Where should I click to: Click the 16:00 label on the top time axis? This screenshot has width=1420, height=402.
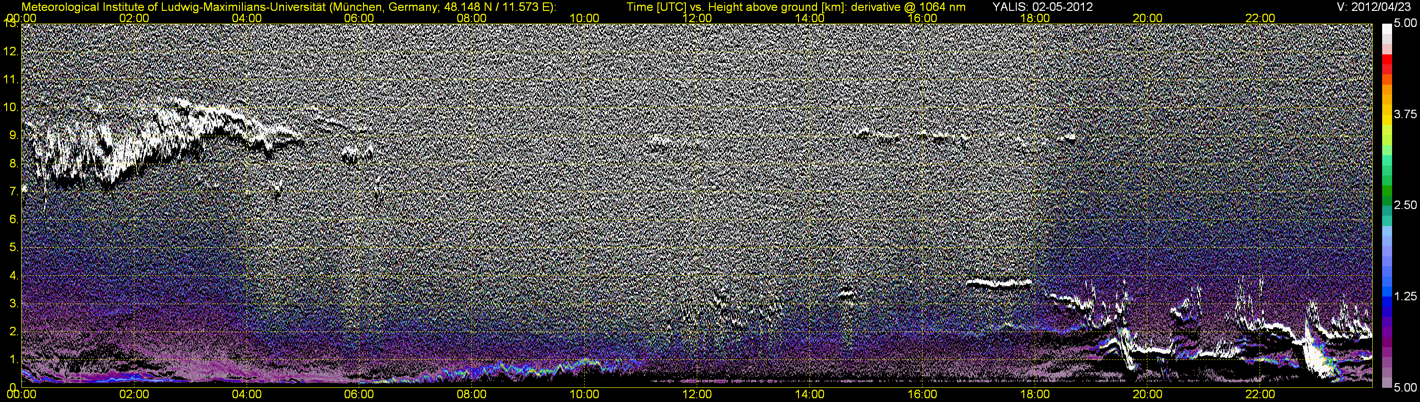click(x=922, y=18)
